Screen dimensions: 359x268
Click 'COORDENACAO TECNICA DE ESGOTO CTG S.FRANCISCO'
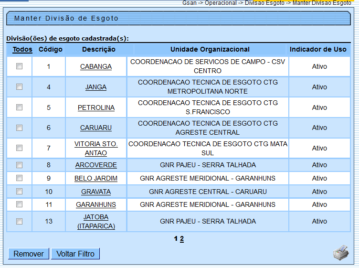coord(208,107)
